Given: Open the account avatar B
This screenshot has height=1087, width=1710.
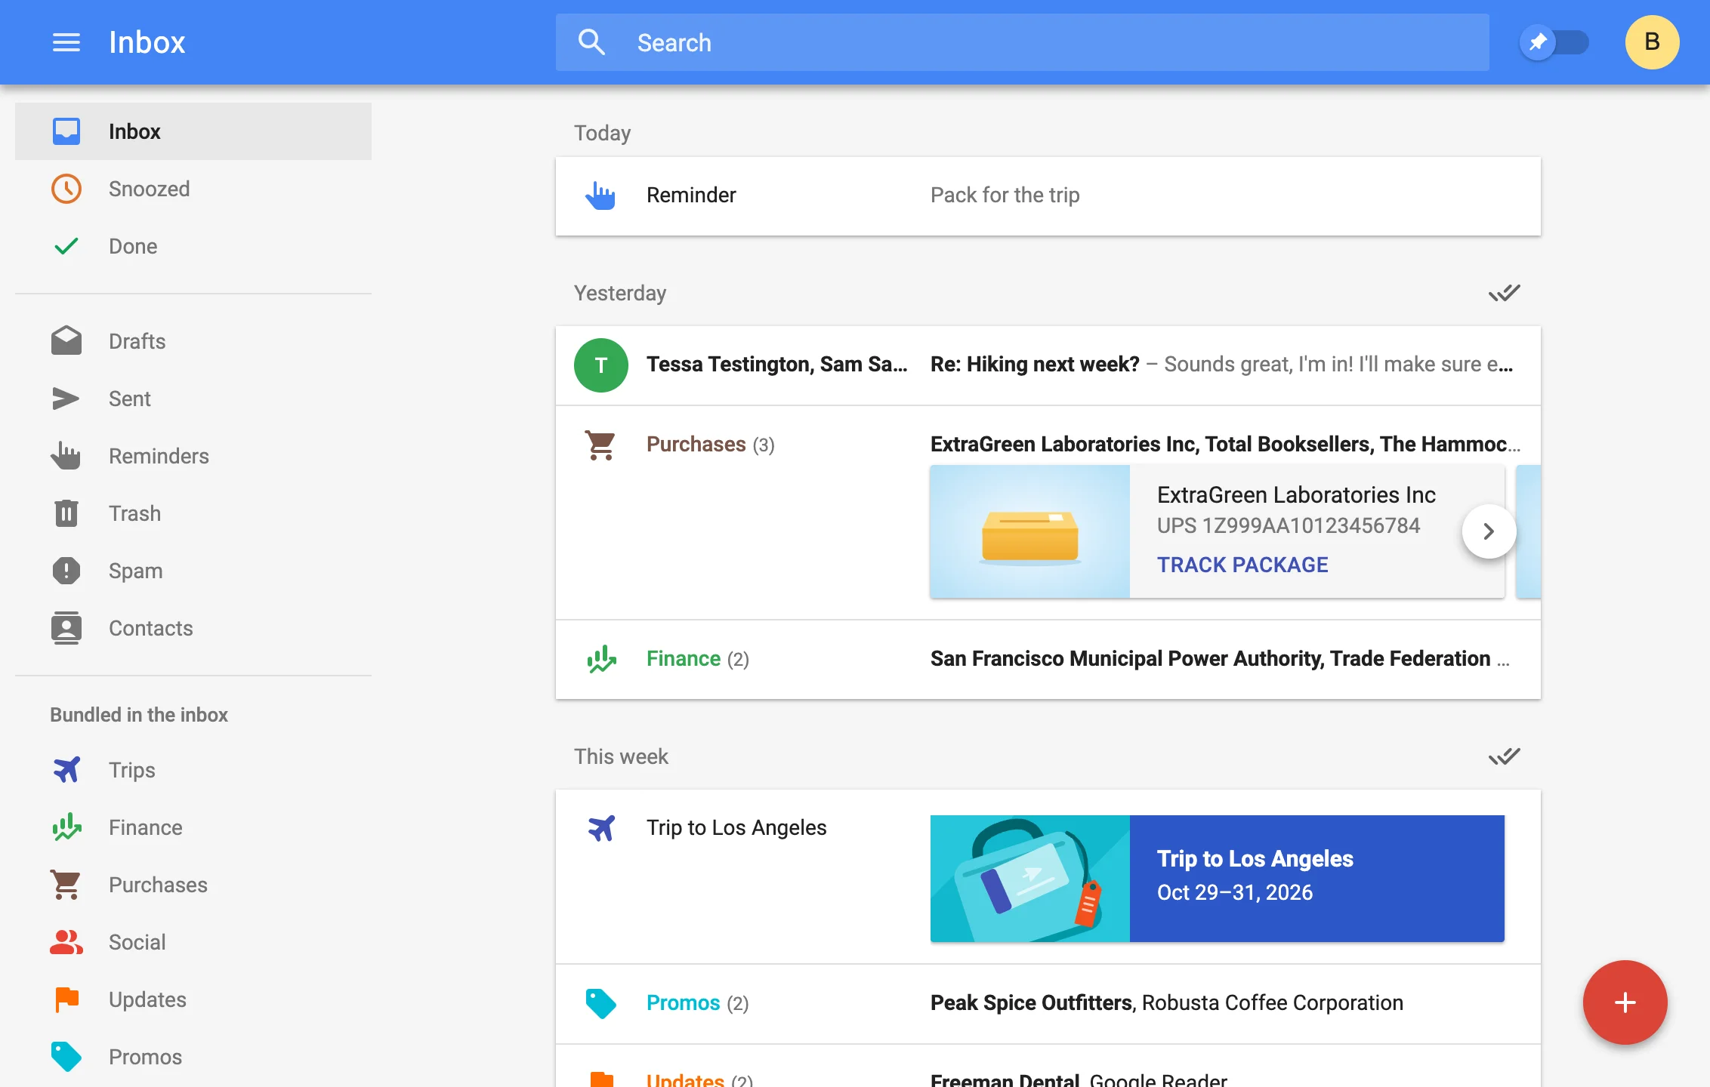Looking at the screenshot, I should [x=1652, y=42].
